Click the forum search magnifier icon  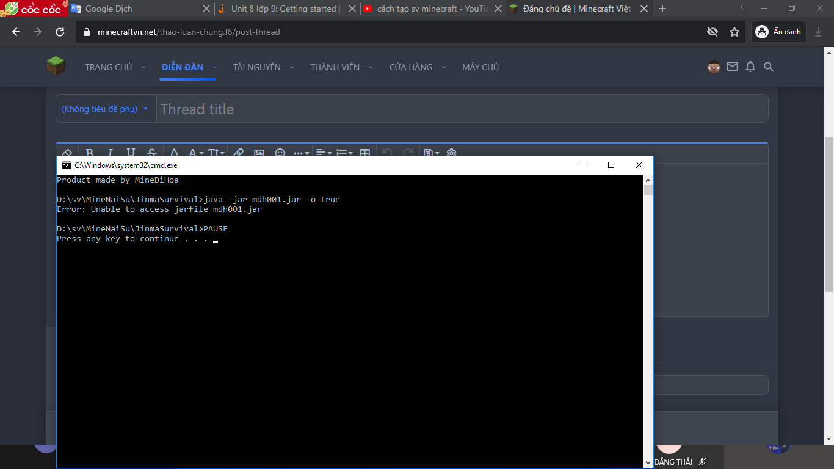point(769,67)
